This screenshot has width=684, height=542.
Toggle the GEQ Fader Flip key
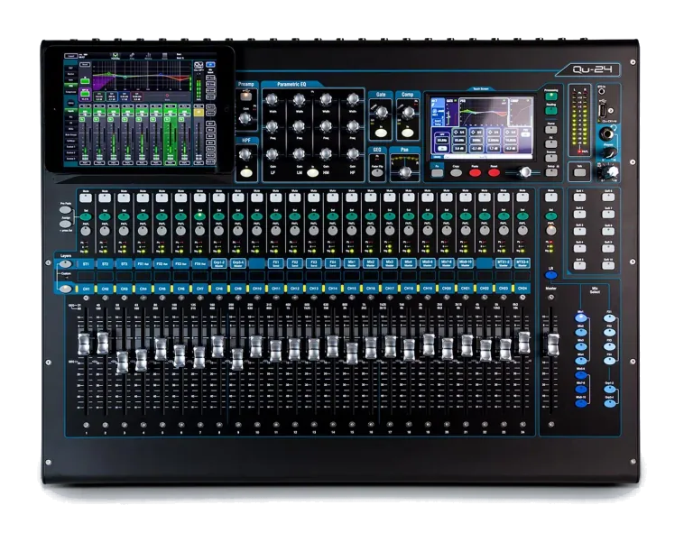tap(377, 172)
